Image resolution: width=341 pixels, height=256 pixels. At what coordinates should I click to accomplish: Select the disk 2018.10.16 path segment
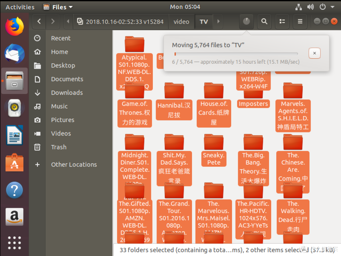(x=121, y=21)
